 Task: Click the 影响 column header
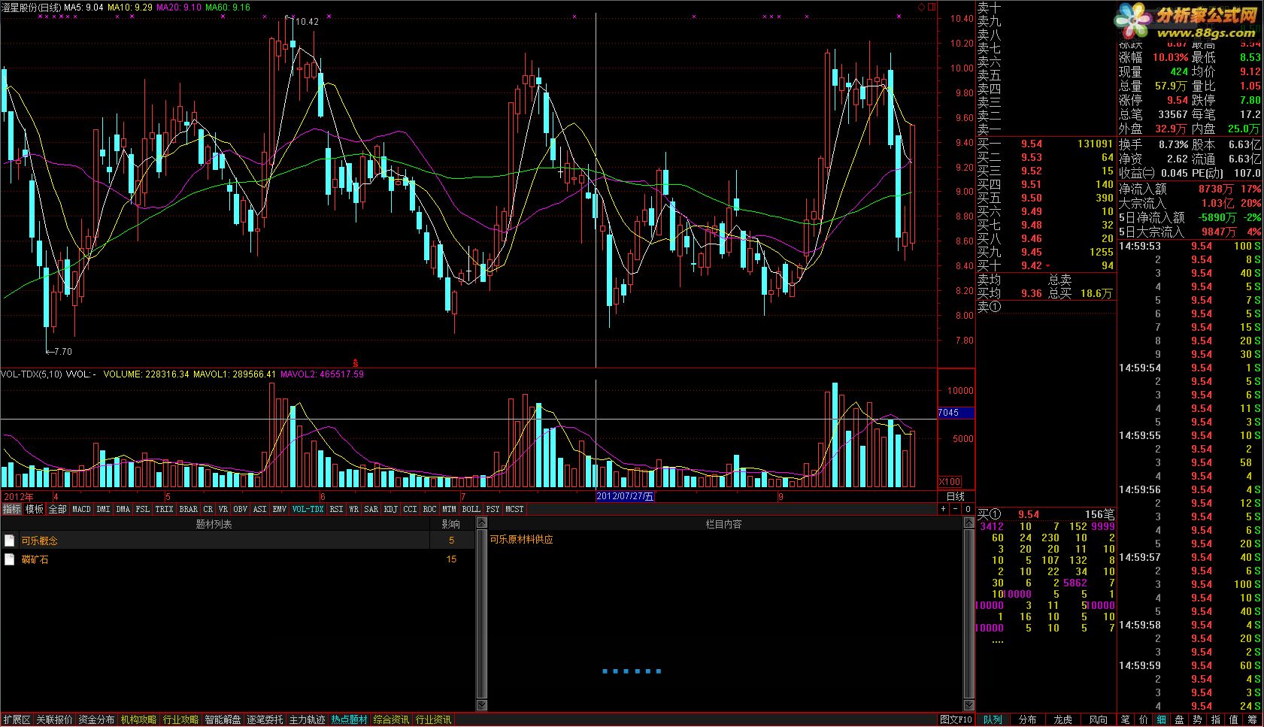451,524
